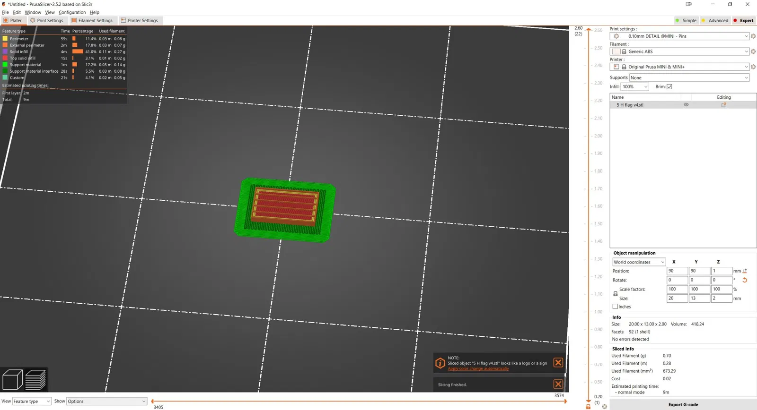
Task: Open the File menu
Action: click(x=5, y=12)
